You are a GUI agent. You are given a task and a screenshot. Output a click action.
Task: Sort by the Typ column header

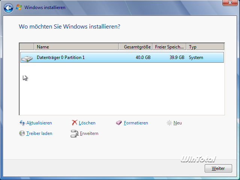point(205,47)
